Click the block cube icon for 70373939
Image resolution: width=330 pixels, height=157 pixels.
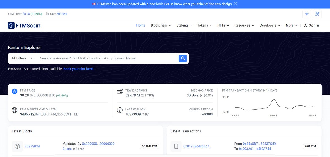pyautogui.click(x=17, y=146)
